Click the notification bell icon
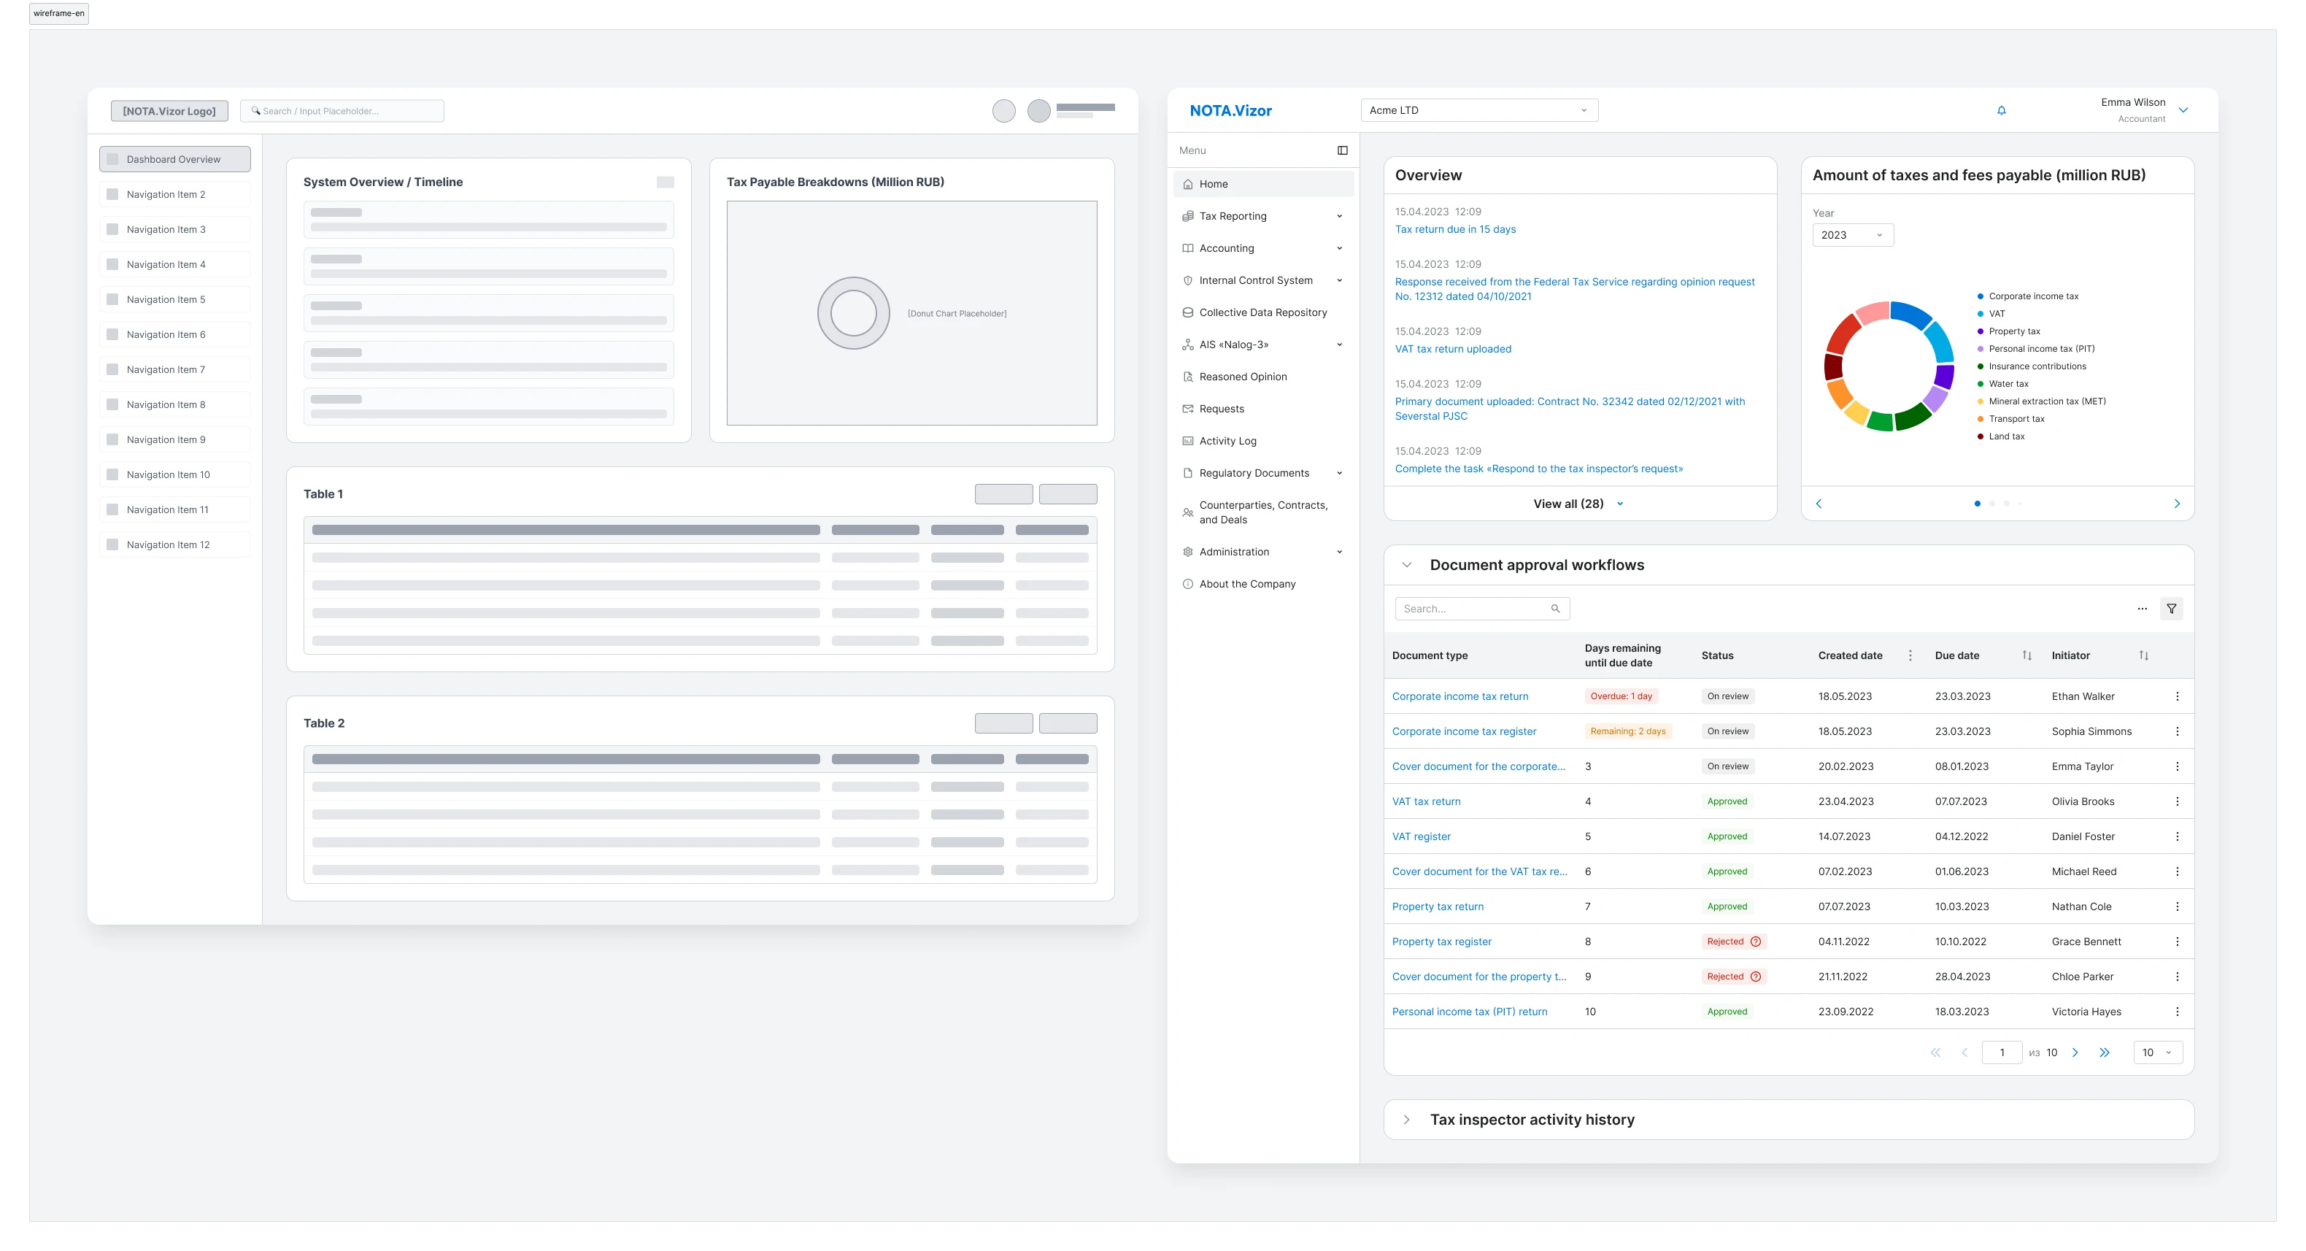 tap(2001, 110)
